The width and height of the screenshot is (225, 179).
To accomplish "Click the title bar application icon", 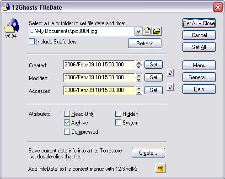I will click(x=6, y=7).
